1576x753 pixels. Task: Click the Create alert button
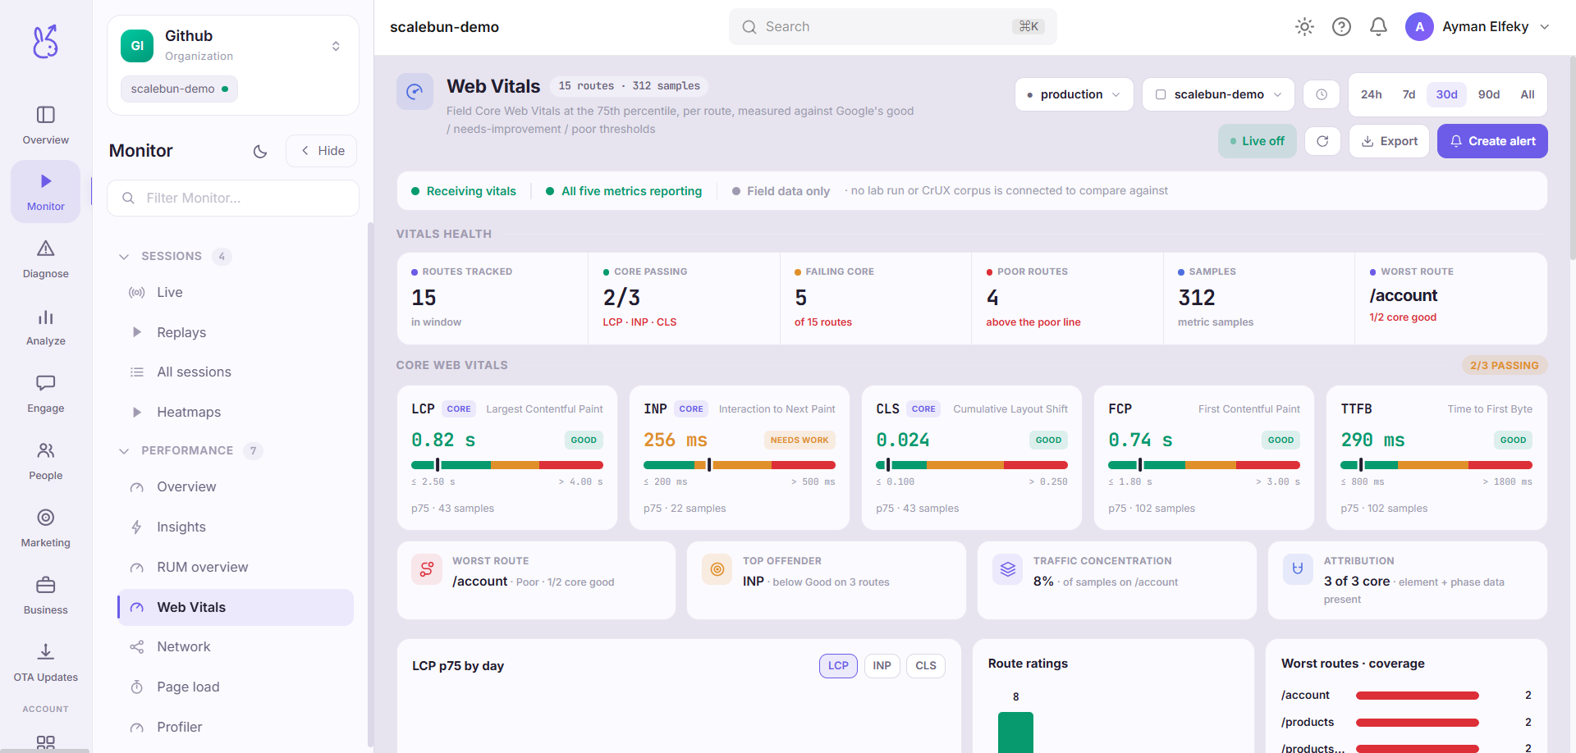point(1492,141)
